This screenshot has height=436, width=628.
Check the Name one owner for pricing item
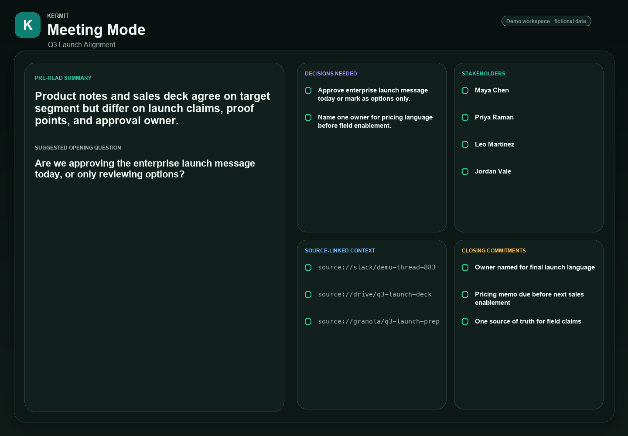coord(308,117)
